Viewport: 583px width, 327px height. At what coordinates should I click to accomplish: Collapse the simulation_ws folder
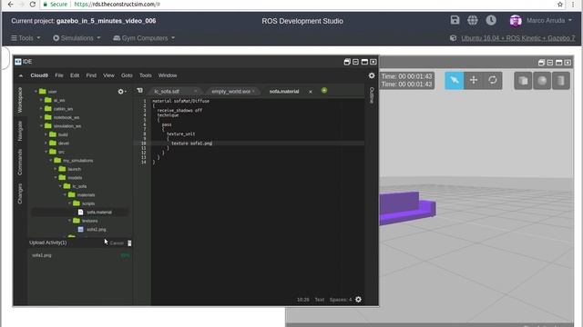pyautogui.click(x=41, y=126)
